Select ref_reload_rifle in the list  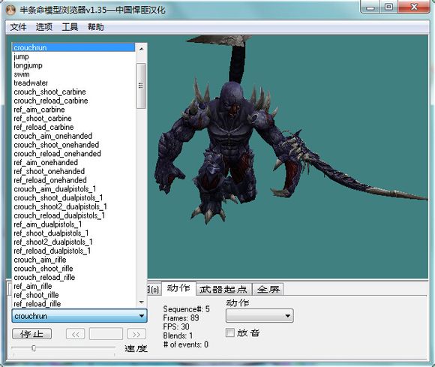pos(73,304)
